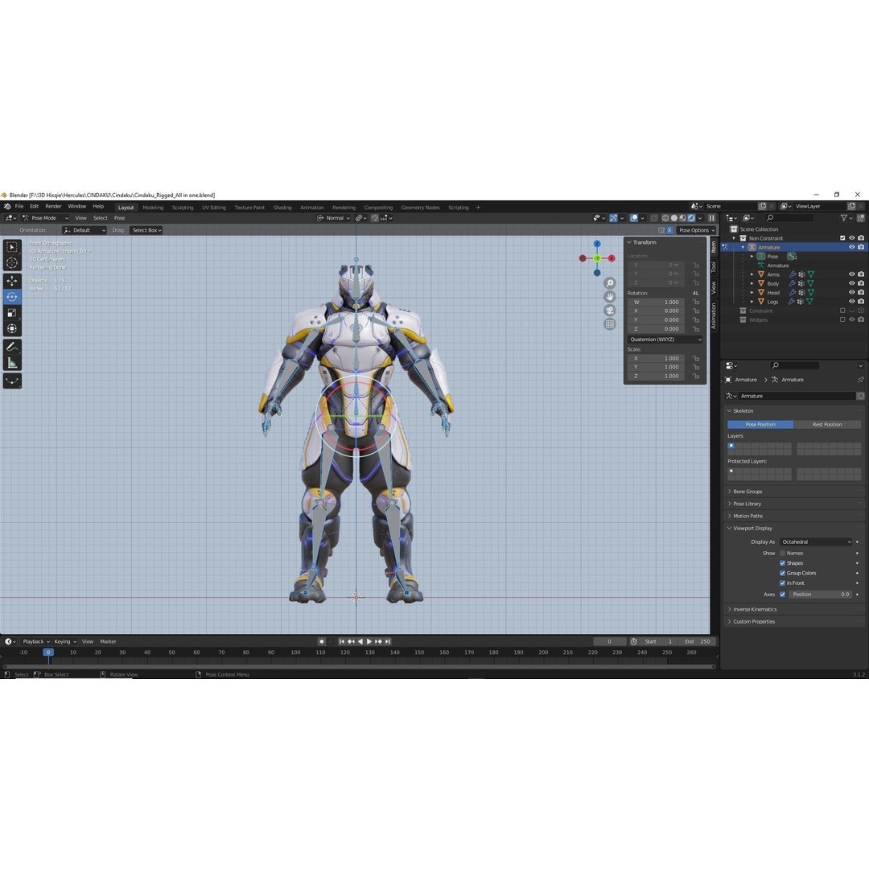The image size is (869, 869).
Task: Open the Pose menu in viewport header
Action: pyautogui.click(x=119, y=218)
